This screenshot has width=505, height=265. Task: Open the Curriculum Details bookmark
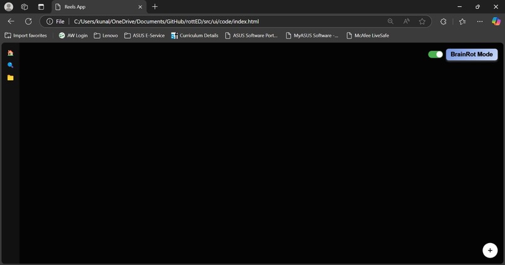(195, 36)
